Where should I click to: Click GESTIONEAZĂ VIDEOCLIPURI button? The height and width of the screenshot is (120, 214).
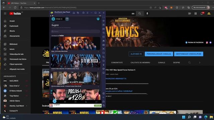[189, 54]
